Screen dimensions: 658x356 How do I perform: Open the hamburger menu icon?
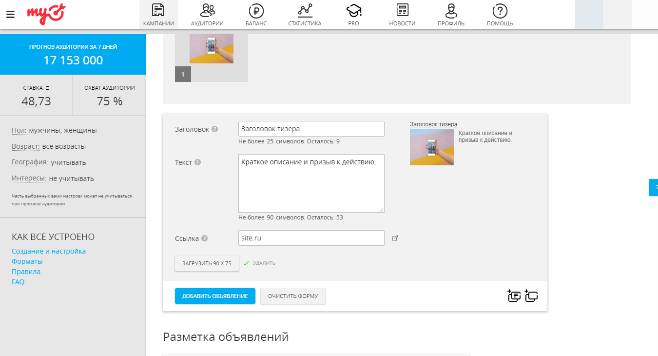(x=10, y=14)
